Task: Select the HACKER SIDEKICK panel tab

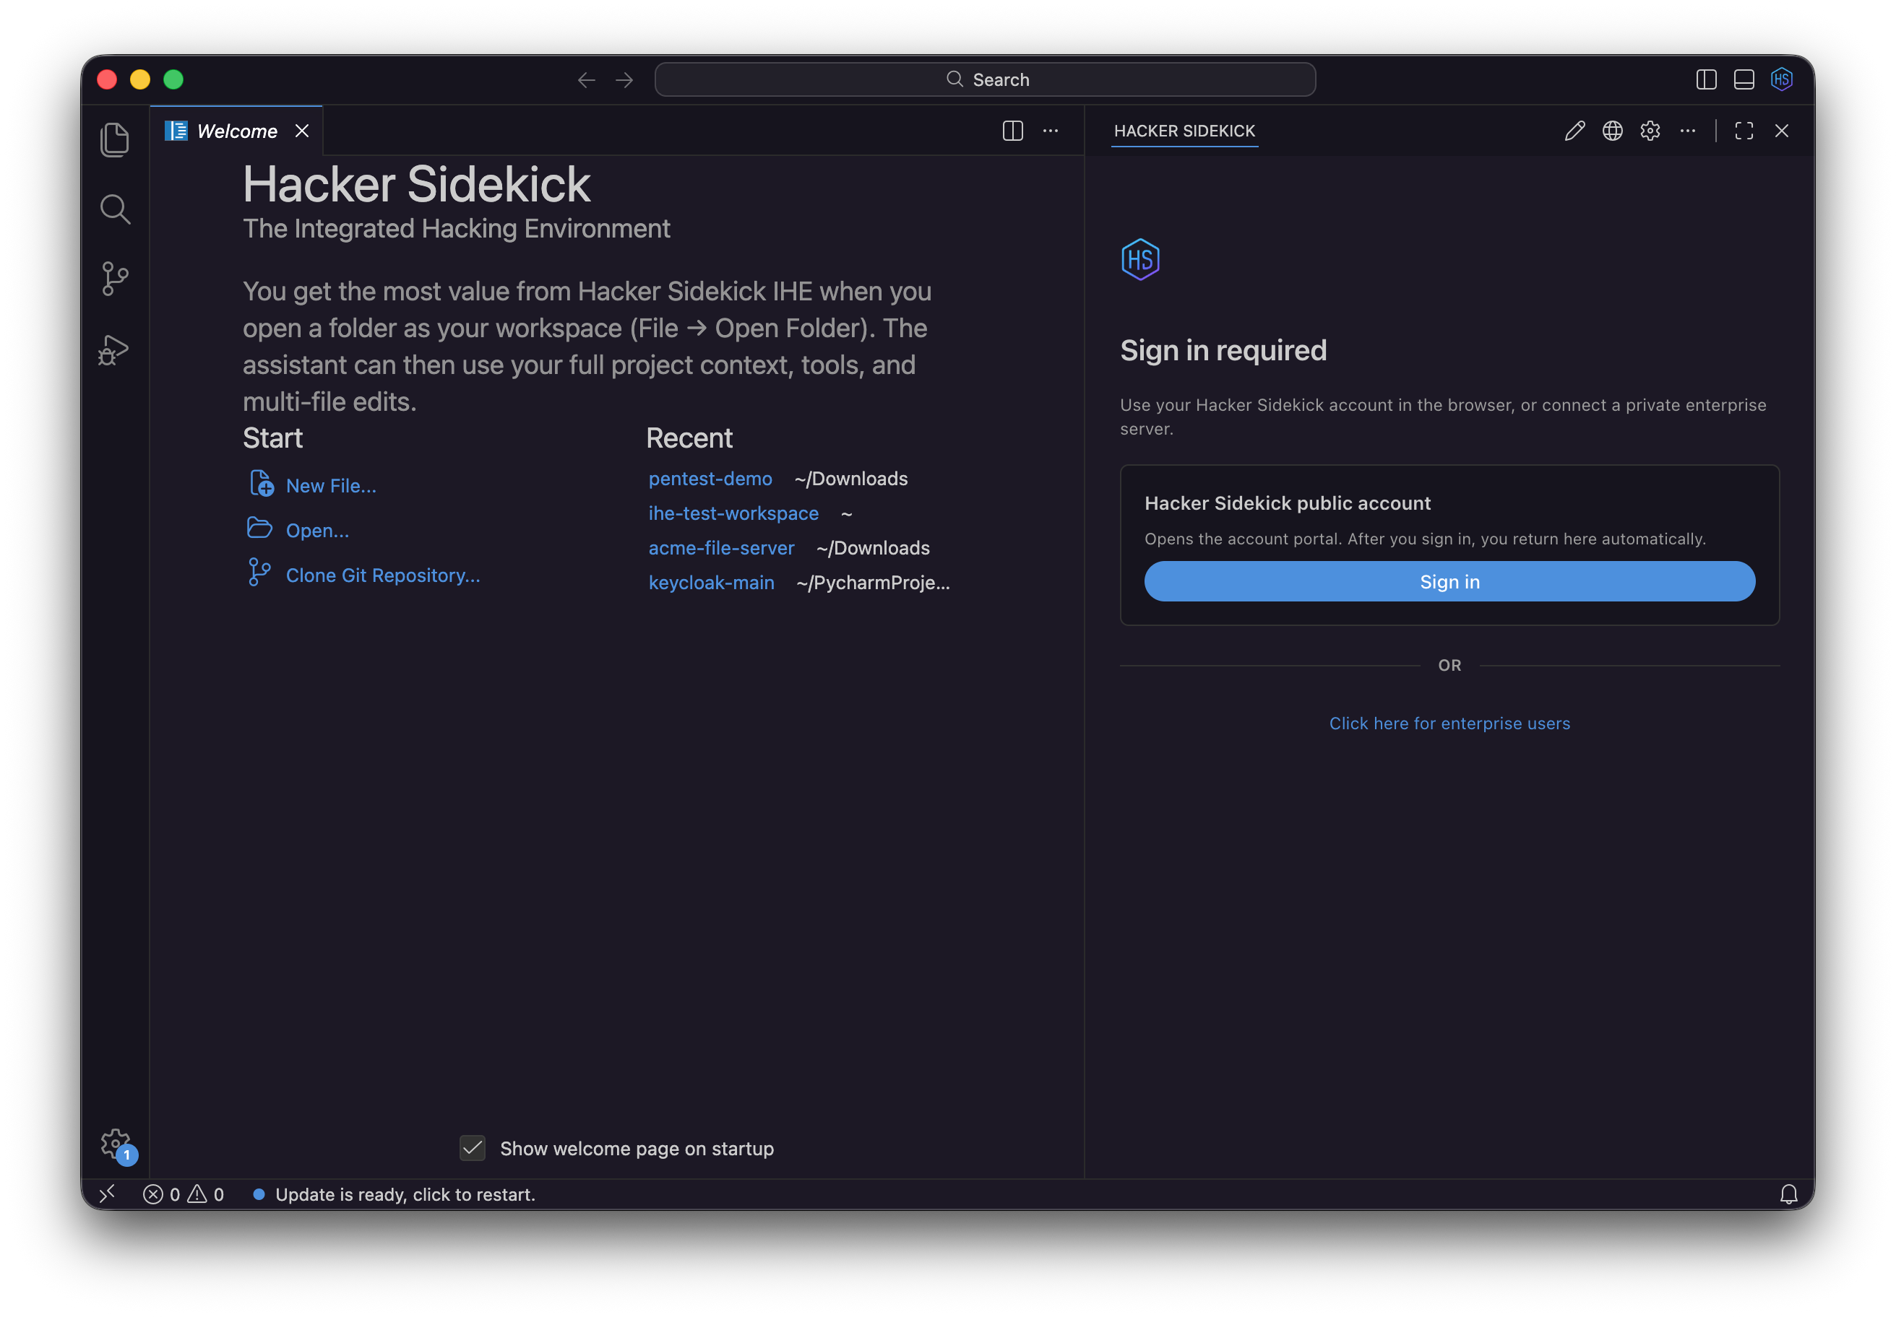Action: click(x=1184, y=131)
